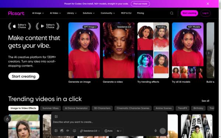Expand the Community menu
Screen dimensions: 221x138
coord(108,13)
